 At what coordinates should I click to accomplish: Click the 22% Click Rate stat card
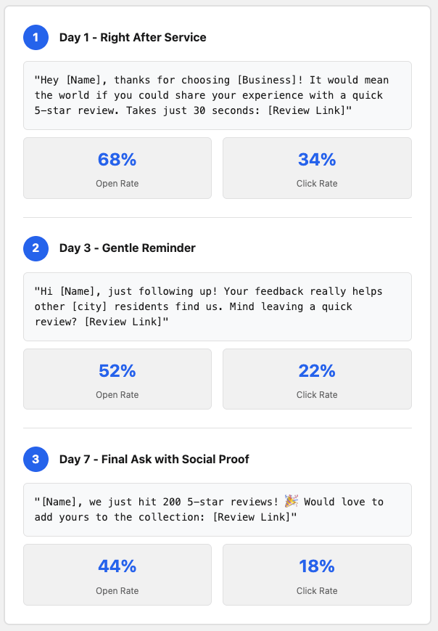point(317,379)
